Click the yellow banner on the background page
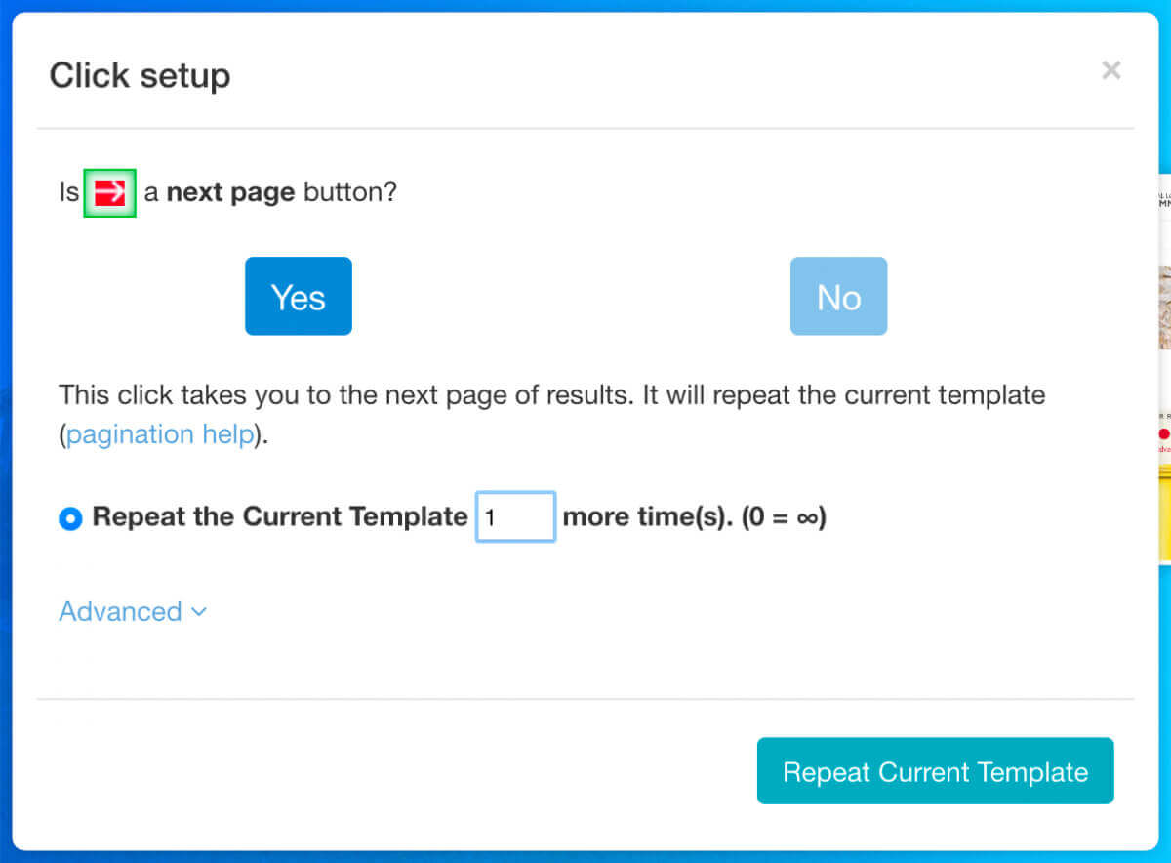This screenshot has width=1171, height=863. (x=1164, y=515)
